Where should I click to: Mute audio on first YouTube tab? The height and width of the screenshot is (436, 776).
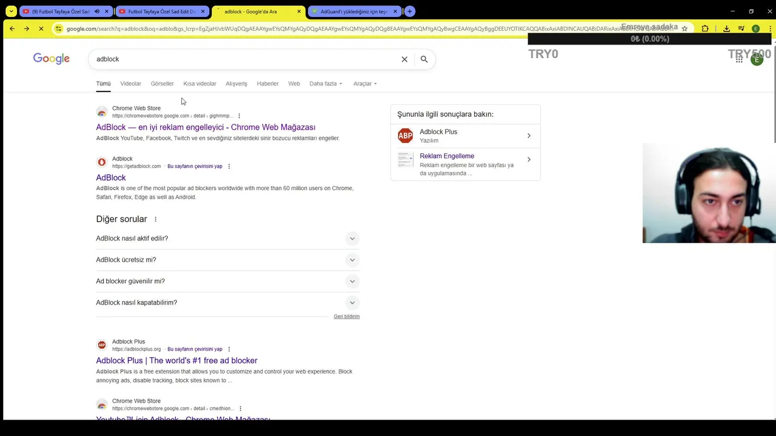pyautogui.click(x=96, y=11)
